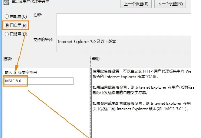
Task: Select the 已启用(E) radio button
Action: pos(15,25)
